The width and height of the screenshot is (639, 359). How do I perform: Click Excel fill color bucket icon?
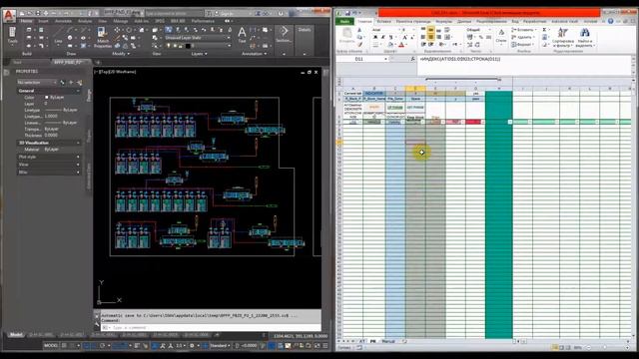pos(391,44)
